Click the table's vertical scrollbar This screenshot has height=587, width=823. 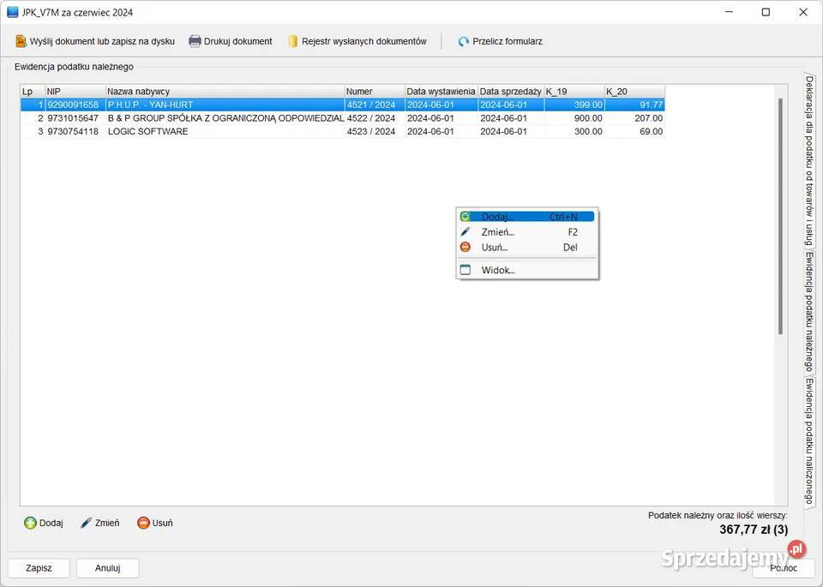click(780, 214)
